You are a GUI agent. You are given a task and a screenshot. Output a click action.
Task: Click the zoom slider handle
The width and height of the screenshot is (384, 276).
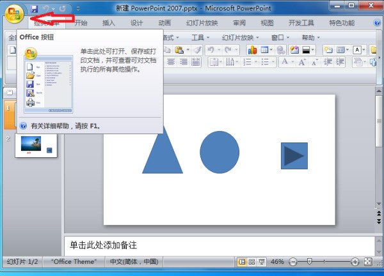point(310,262)
